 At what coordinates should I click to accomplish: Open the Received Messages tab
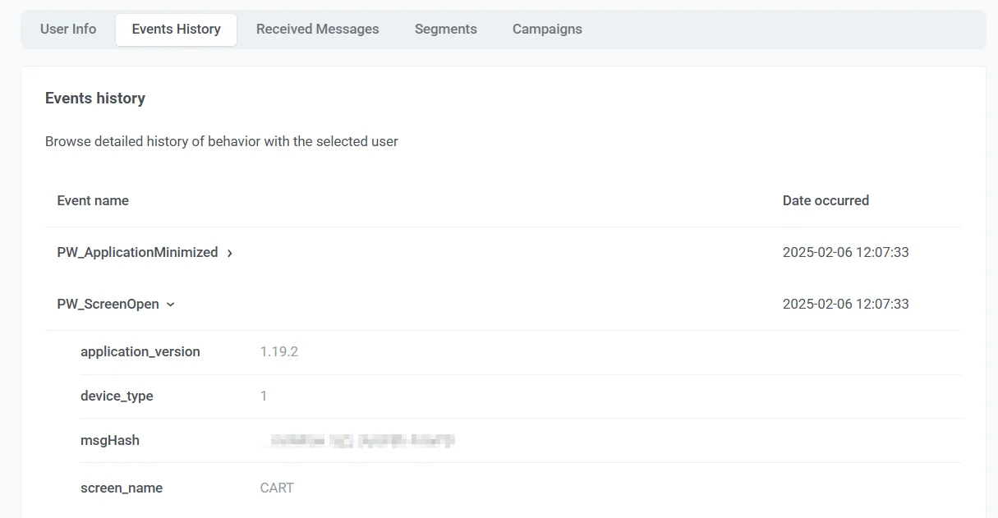[x=317, y=29]
